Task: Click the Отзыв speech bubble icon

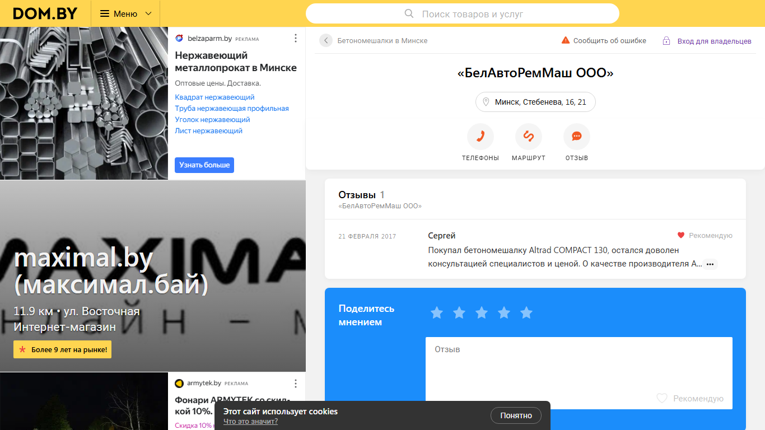Action: point(577,137)
